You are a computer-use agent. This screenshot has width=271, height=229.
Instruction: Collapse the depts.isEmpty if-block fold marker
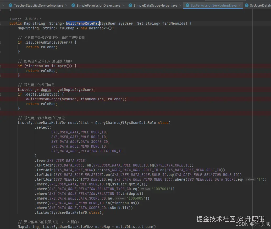click(1, 95)
